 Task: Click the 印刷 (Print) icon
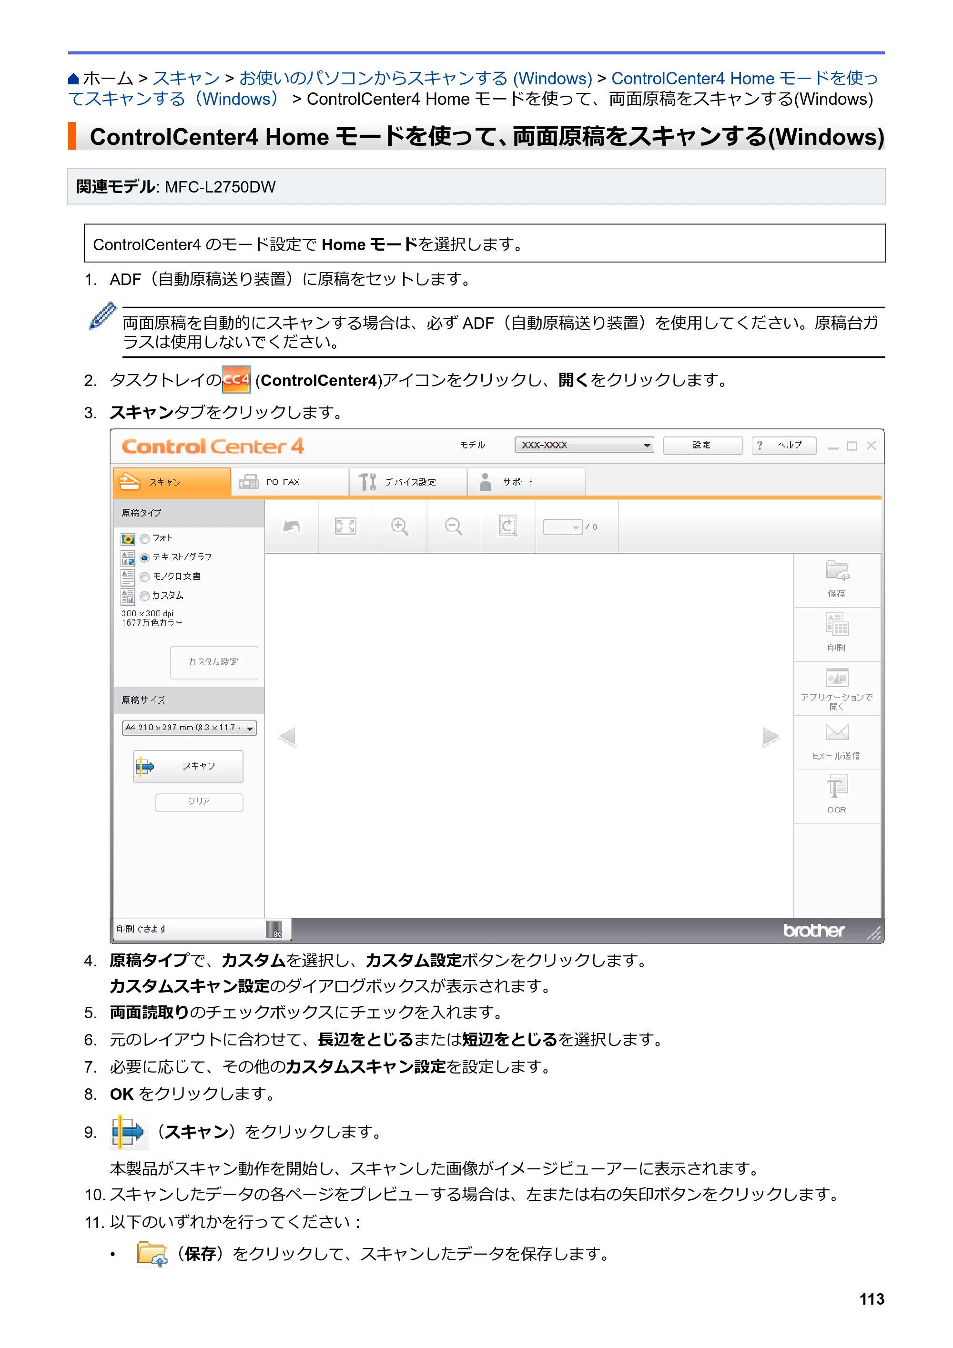point(837,625)
